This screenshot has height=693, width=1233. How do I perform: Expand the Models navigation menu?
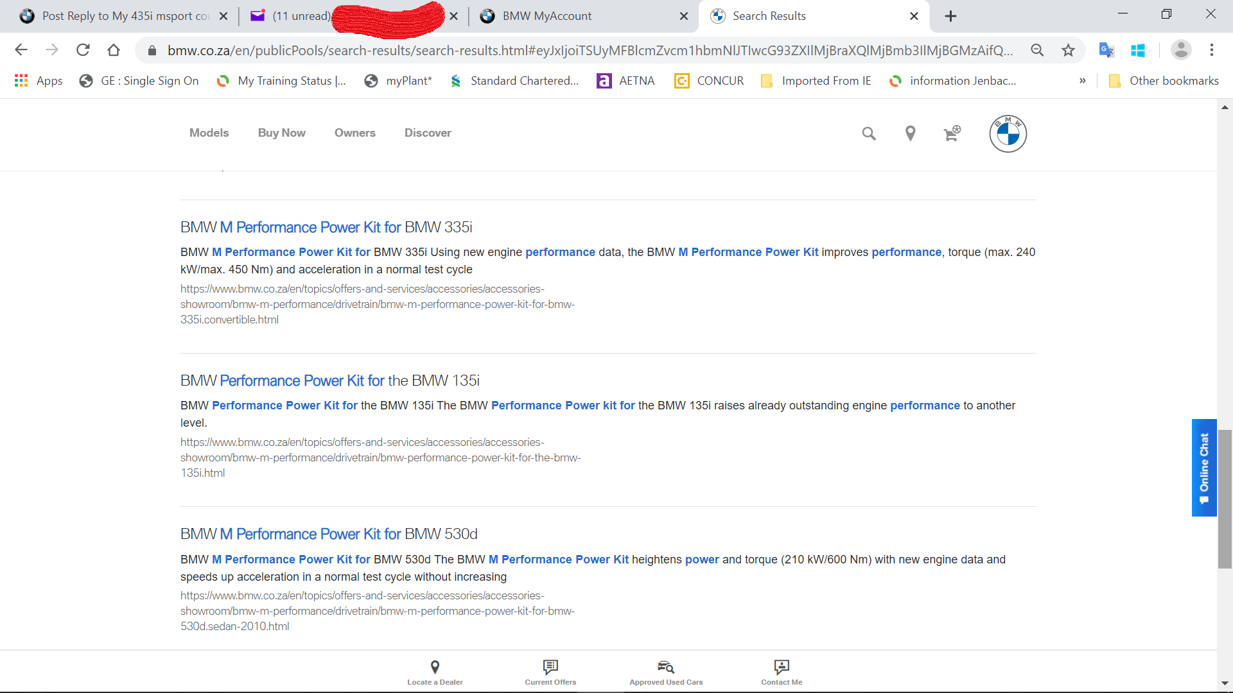(209, 133)
